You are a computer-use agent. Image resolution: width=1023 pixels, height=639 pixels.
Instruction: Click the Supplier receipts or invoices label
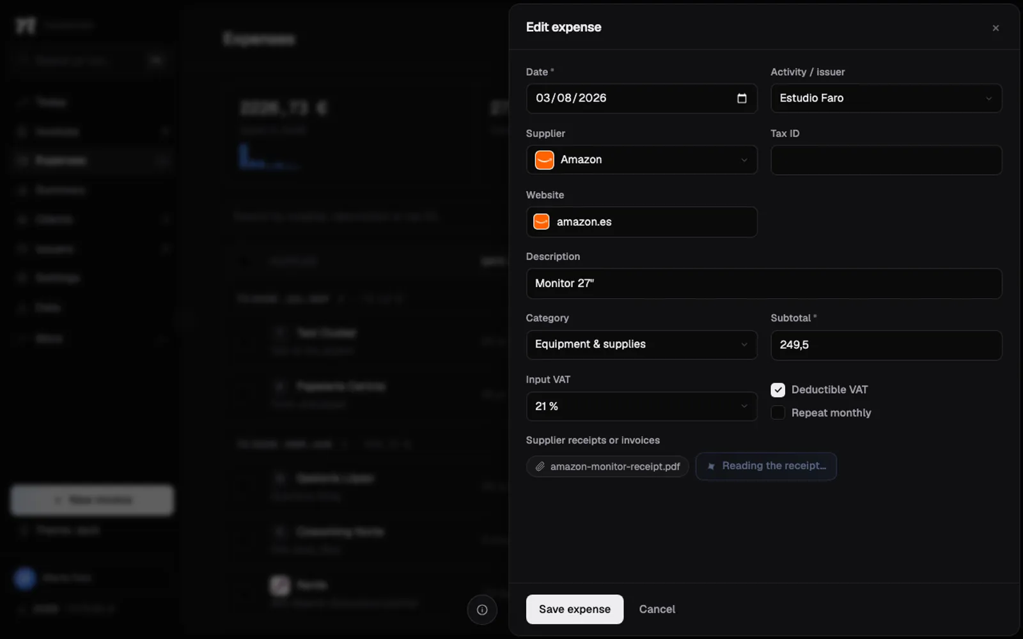pos(593,440)
